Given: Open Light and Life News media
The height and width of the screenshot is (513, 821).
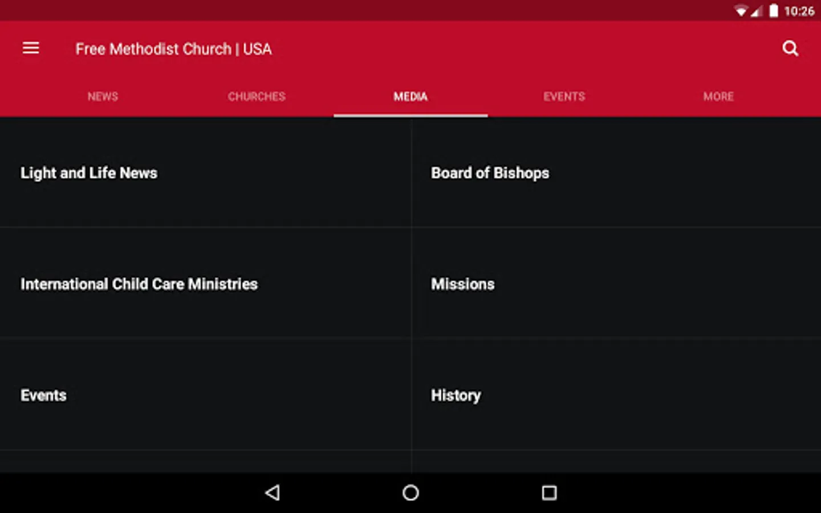Looking at the screenshot, I should pyautogui.click(x=205, y=173).
